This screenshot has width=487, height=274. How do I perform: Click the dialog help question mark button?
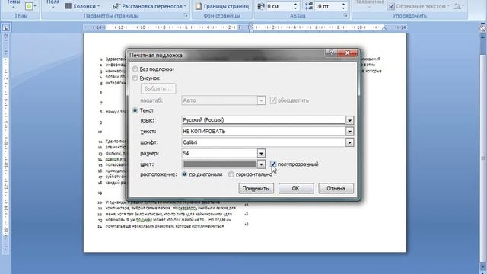click(x=331, y=53)
